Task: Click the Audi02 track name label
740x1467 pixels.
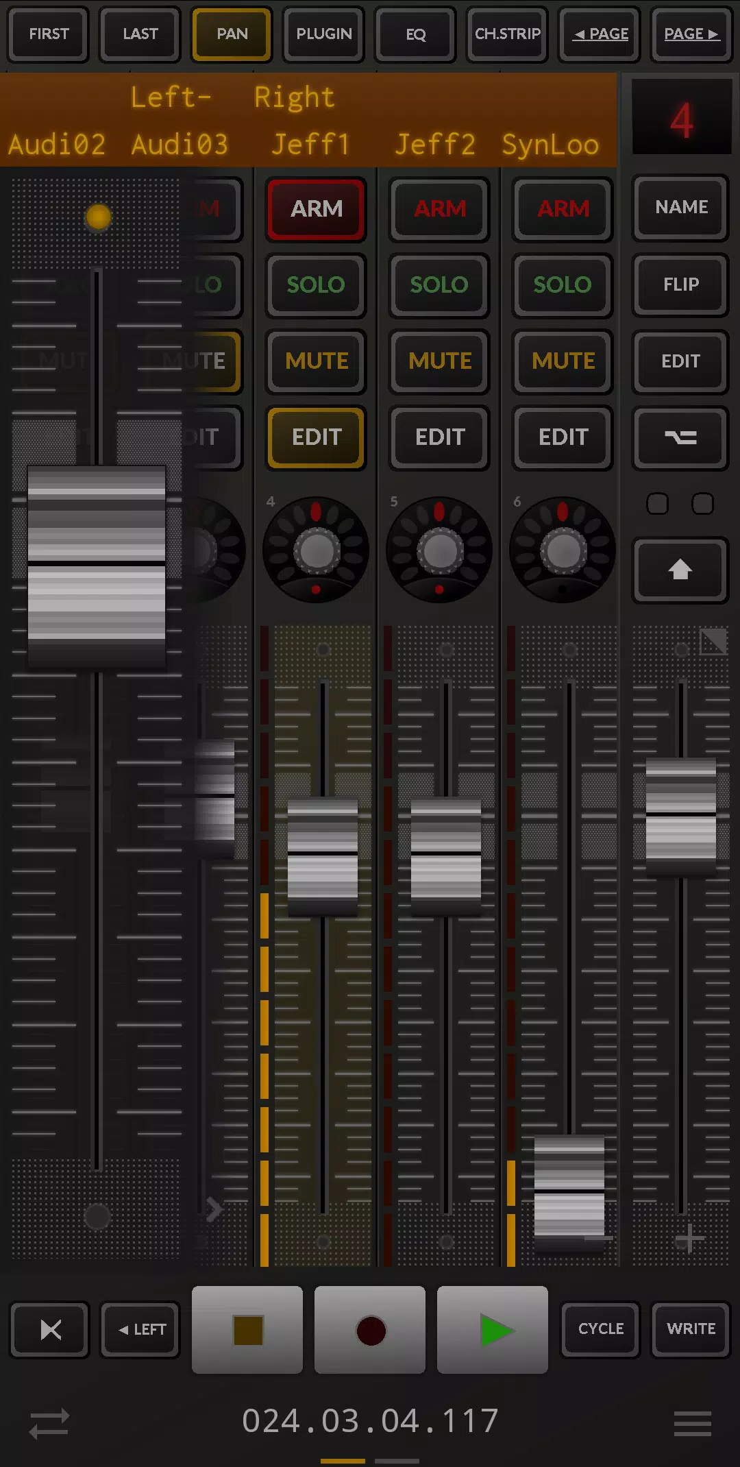Action: point(57,145)
